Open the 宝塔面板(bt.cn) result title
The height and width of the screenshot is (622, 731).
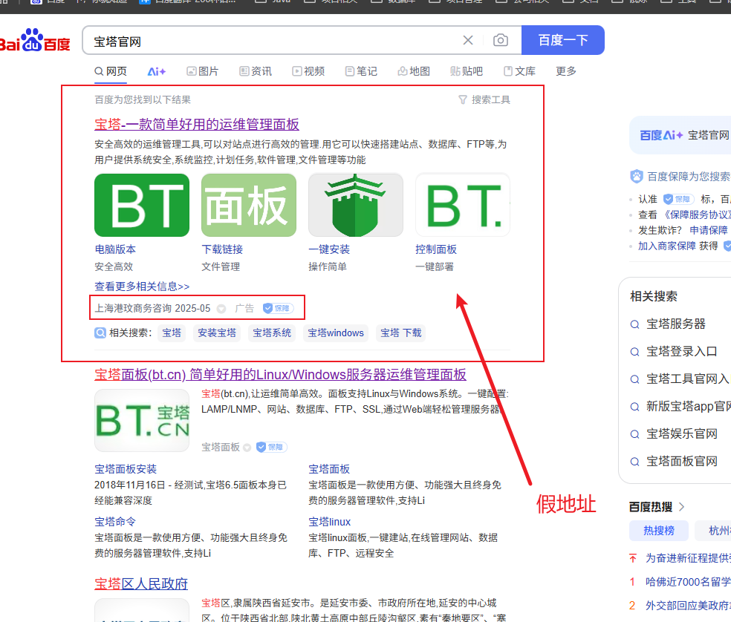(280, 375)
